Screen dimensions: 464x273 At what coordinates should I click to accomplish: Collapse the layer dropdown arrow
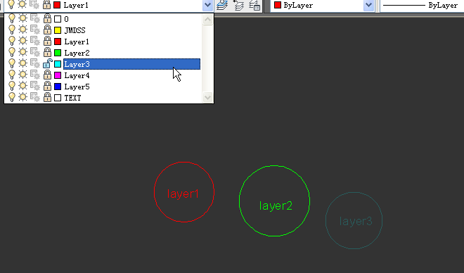point(207,5)
